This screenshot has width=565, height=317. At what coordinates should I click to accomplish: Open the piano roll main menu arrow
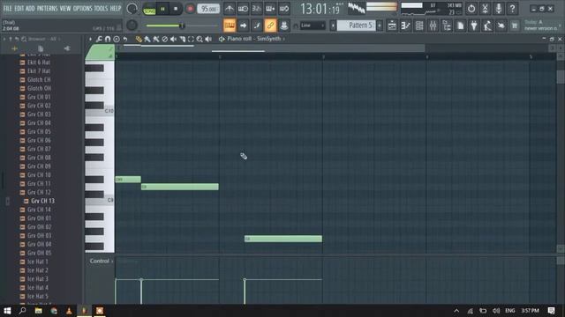(90, 39)
